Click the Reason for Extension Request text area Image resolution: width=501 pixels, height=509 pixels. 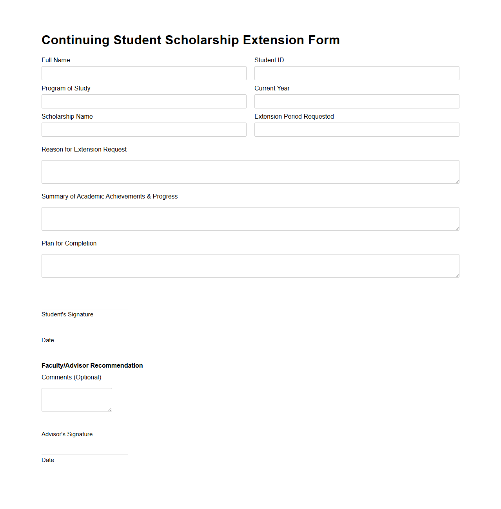[x=250, y=171]
